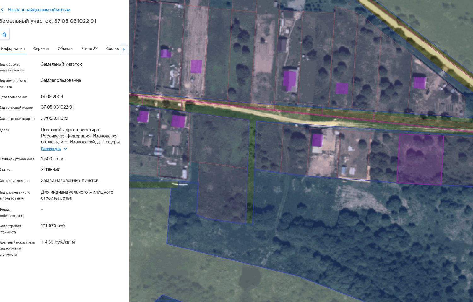Click the back arrow chevron icon
473x302 pixels.
2,10
